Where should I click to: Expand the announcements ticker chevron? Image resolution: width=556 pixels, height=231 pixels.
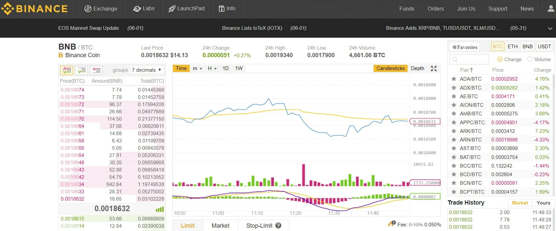pos(550,28)
